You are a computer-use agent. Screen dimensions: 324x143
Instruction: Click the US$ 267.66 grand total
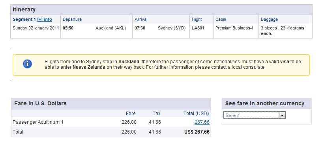click(197, 132)
